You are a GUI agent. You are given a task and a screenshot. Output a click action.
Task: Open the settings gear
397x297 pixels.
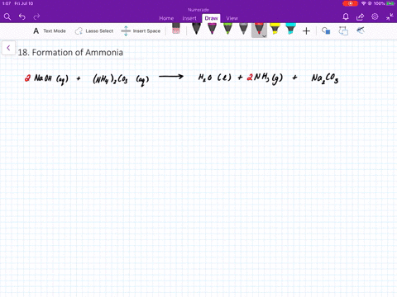point(375,16)
